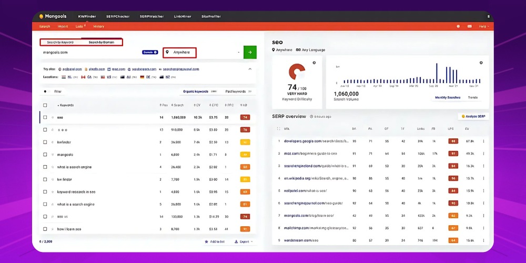Click the CA flag location suggestion

[89, 77]
